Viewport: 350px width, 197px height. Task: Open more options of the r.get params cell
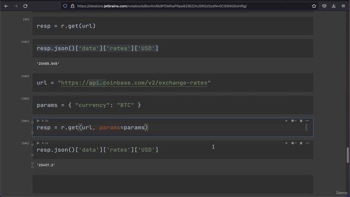307,120
